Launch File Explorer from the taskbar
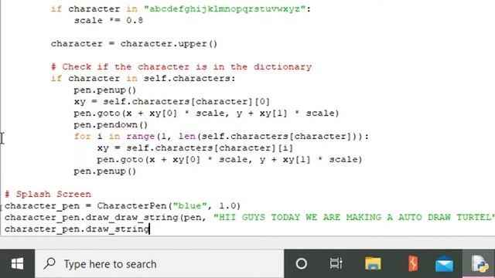This screenshot has height=278, width=495. [373, 263]
